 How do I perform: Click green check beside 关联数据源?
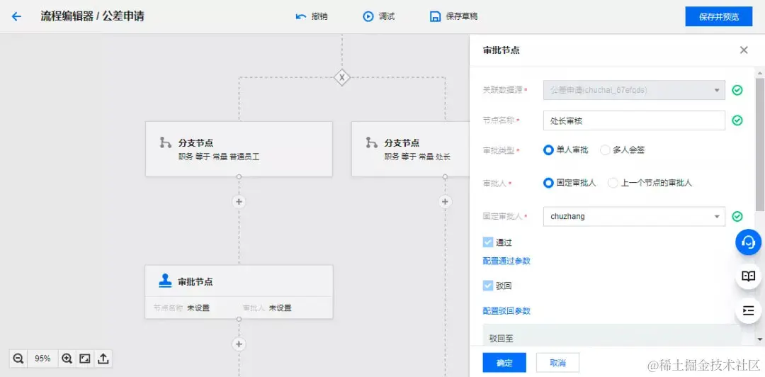[x=737, y=90]
